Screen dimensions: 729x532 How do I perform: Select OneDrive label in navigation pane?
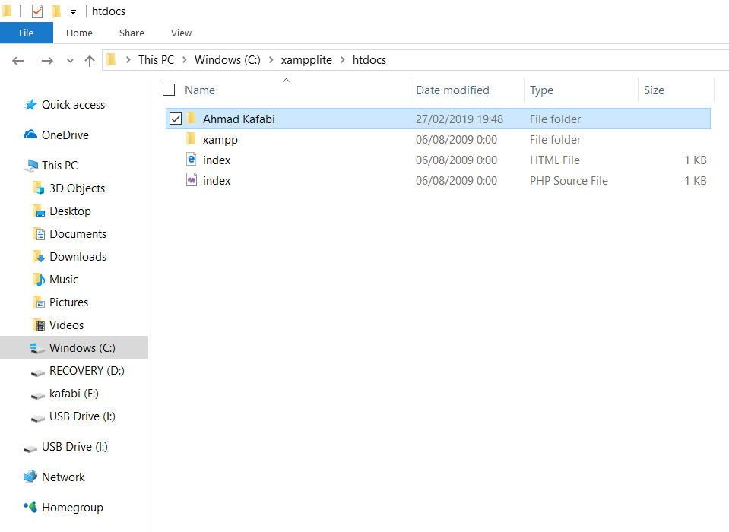coord(65,135)
